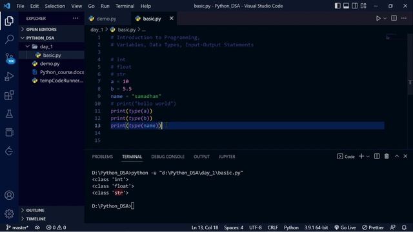The height and width of the screenshot is (232, 413).
Task: Open the Edit menu
Action: (x=34, y=6)
